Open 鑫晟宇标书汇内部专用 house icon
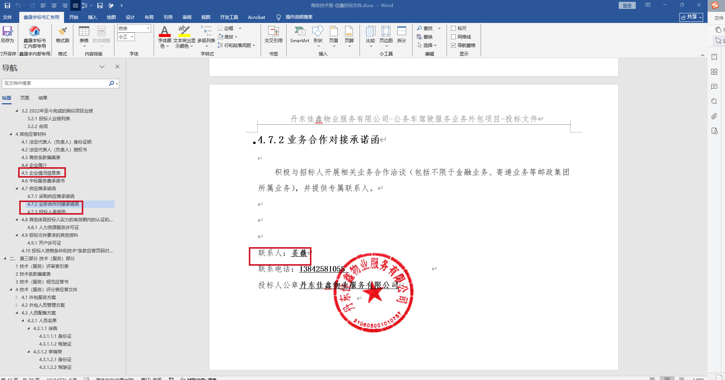The height and width of the screenshot is (380, 725). (x=35, y=37)
